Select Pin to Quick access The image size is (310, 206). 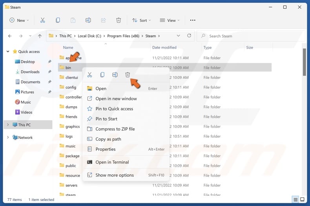126,109
